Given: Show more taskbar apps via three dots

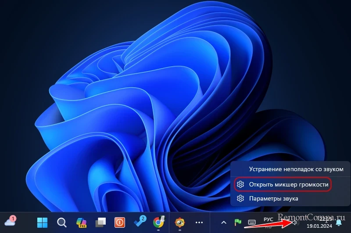Looking at the screenshot, I should (x=199, y=222).
